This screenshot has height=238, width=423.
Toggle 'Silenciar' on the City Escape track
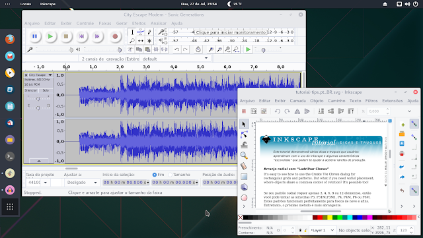(31, 90)
